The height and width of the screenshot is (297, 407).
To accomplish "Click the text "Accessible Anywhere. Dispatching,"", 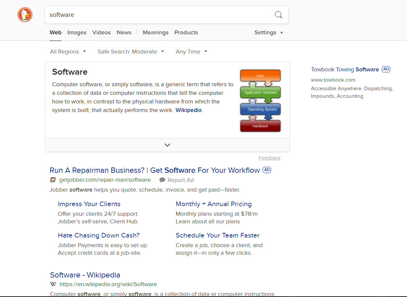I will (x=352, y=89).
